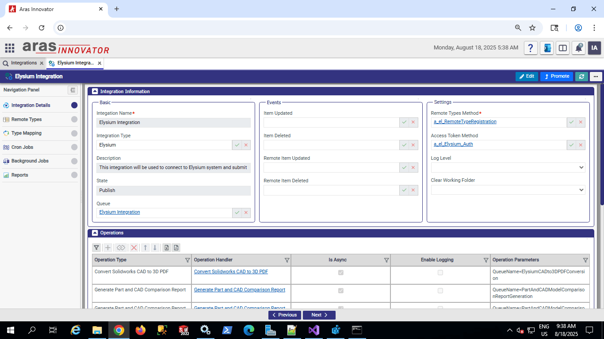Close the Integrations tab
Viewport: 604px width, 339px height.
[41, 63]
